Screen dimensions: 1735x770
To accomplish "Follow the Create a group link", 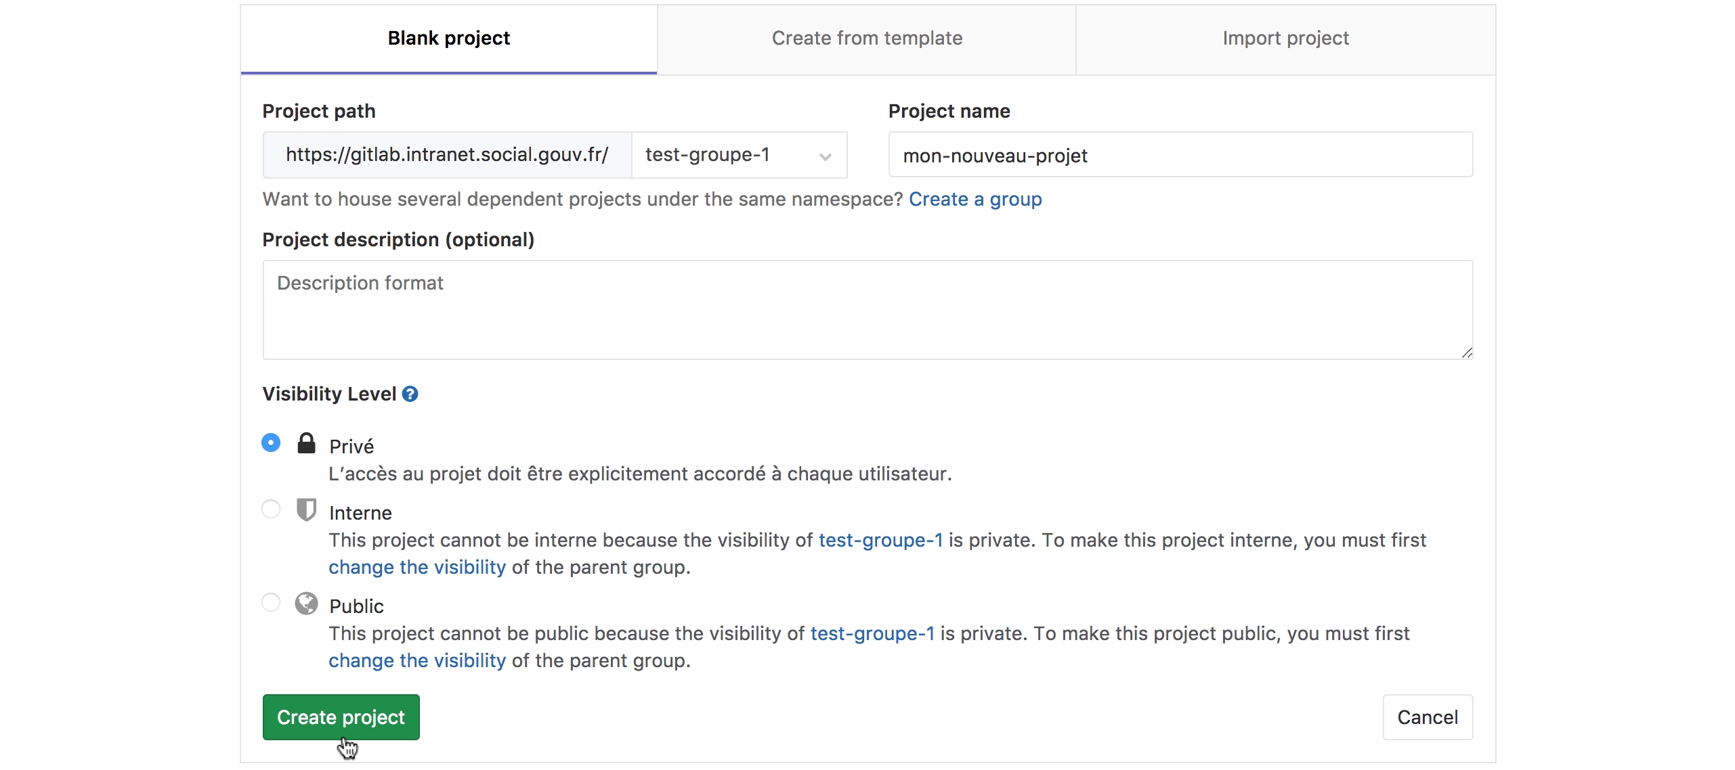I will point(974,199).
